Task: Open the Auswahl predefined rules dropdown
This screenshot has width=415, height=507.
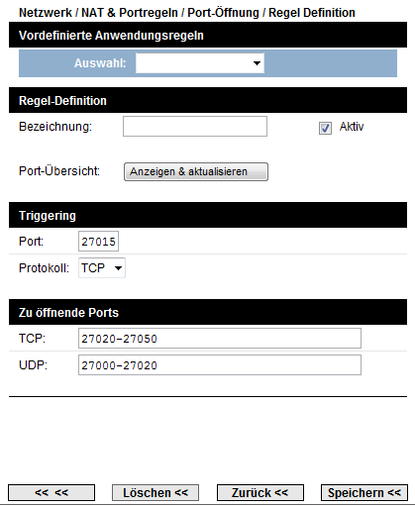Action: click(200, 63)
